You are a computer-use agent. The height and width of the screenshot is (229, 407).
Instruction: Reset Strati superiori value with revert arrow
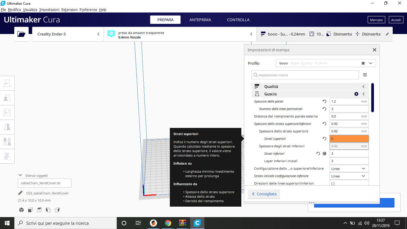[324, 139]
